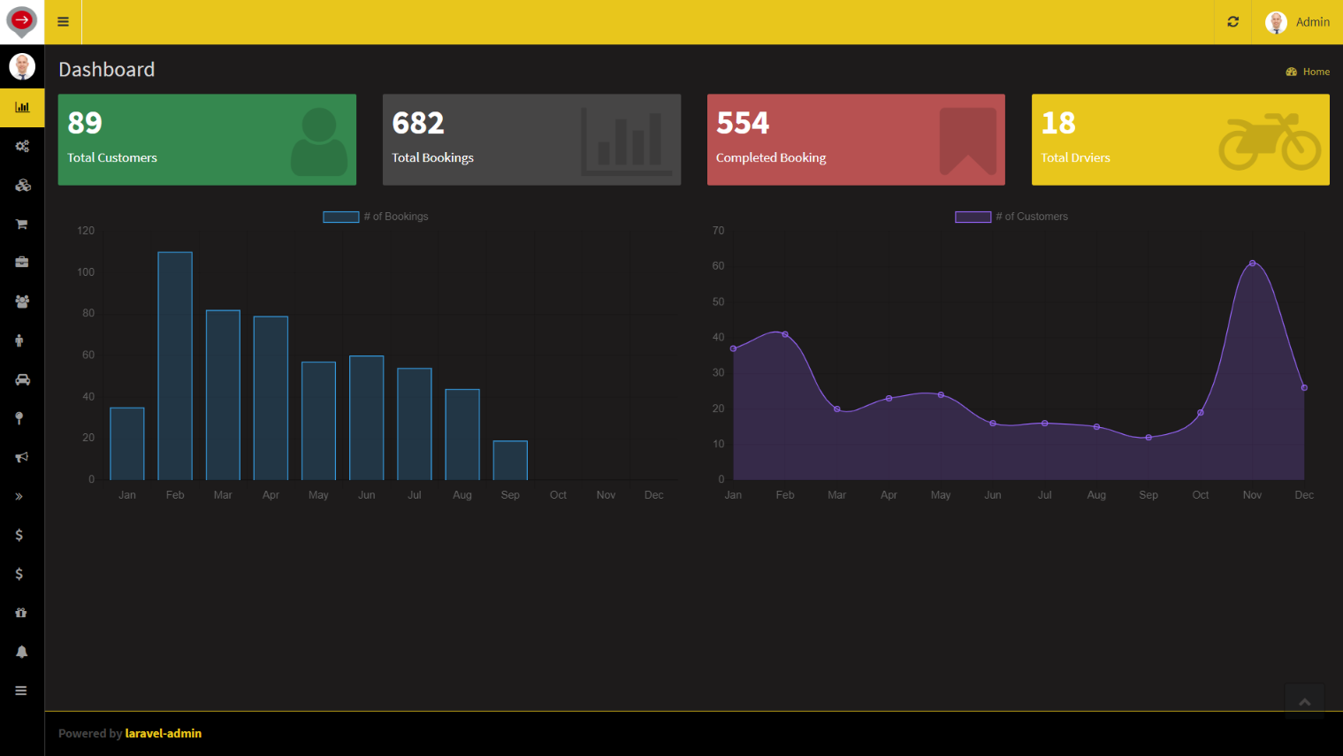The width and height of the screenshot is (1343, 756).
Task: Click the briefcase sidebar icon
Action: [22, 263]
